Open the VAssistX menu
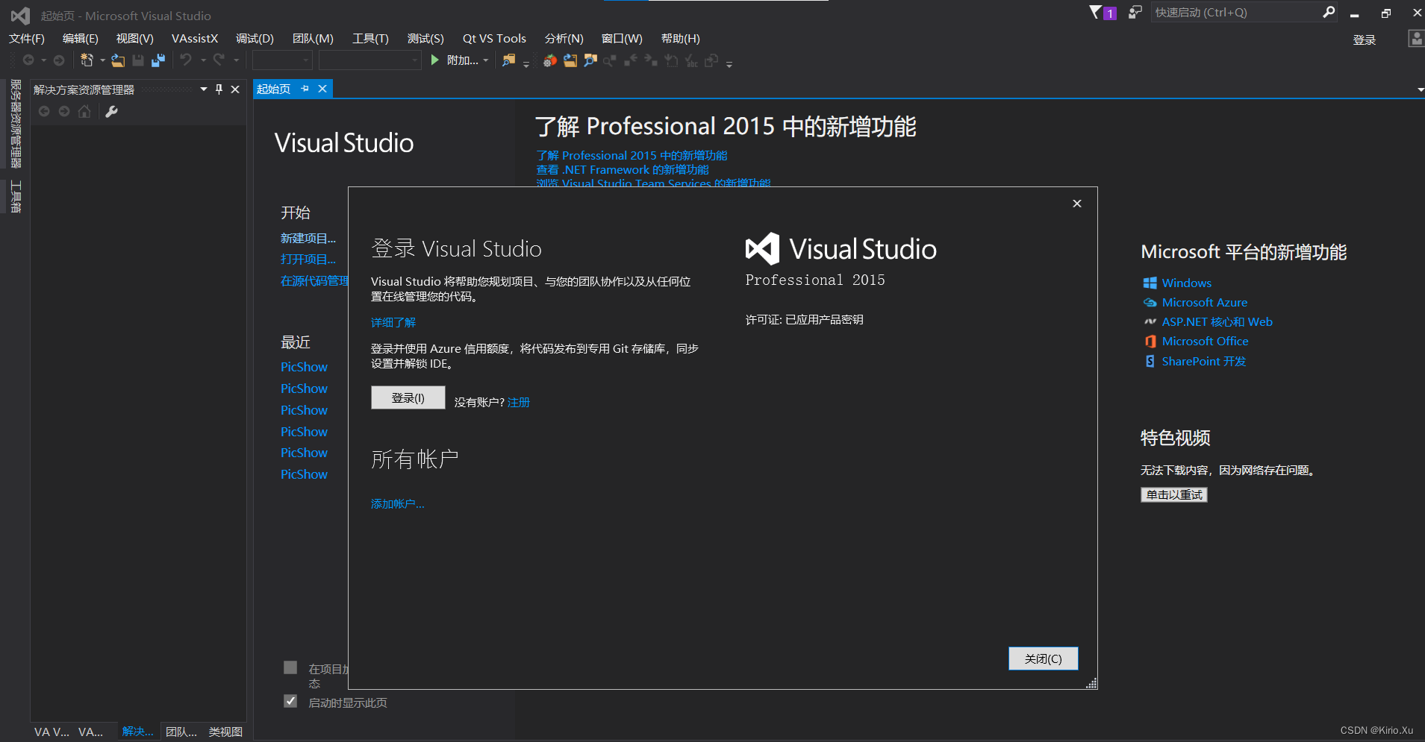The image size is (1425, 742). [195, 39]
